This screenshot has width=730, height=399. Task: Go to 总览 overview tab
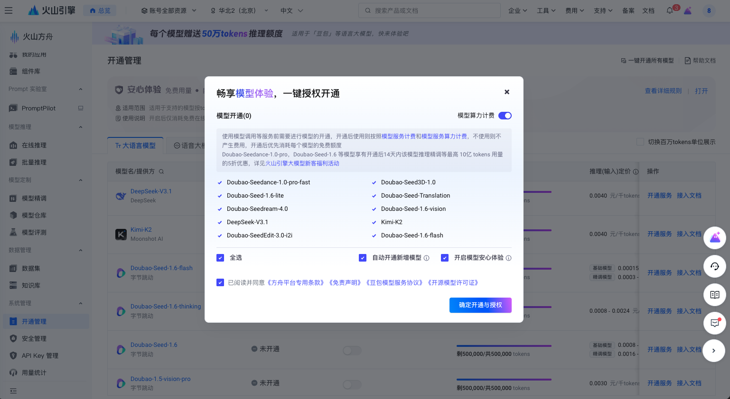point(100,10)
